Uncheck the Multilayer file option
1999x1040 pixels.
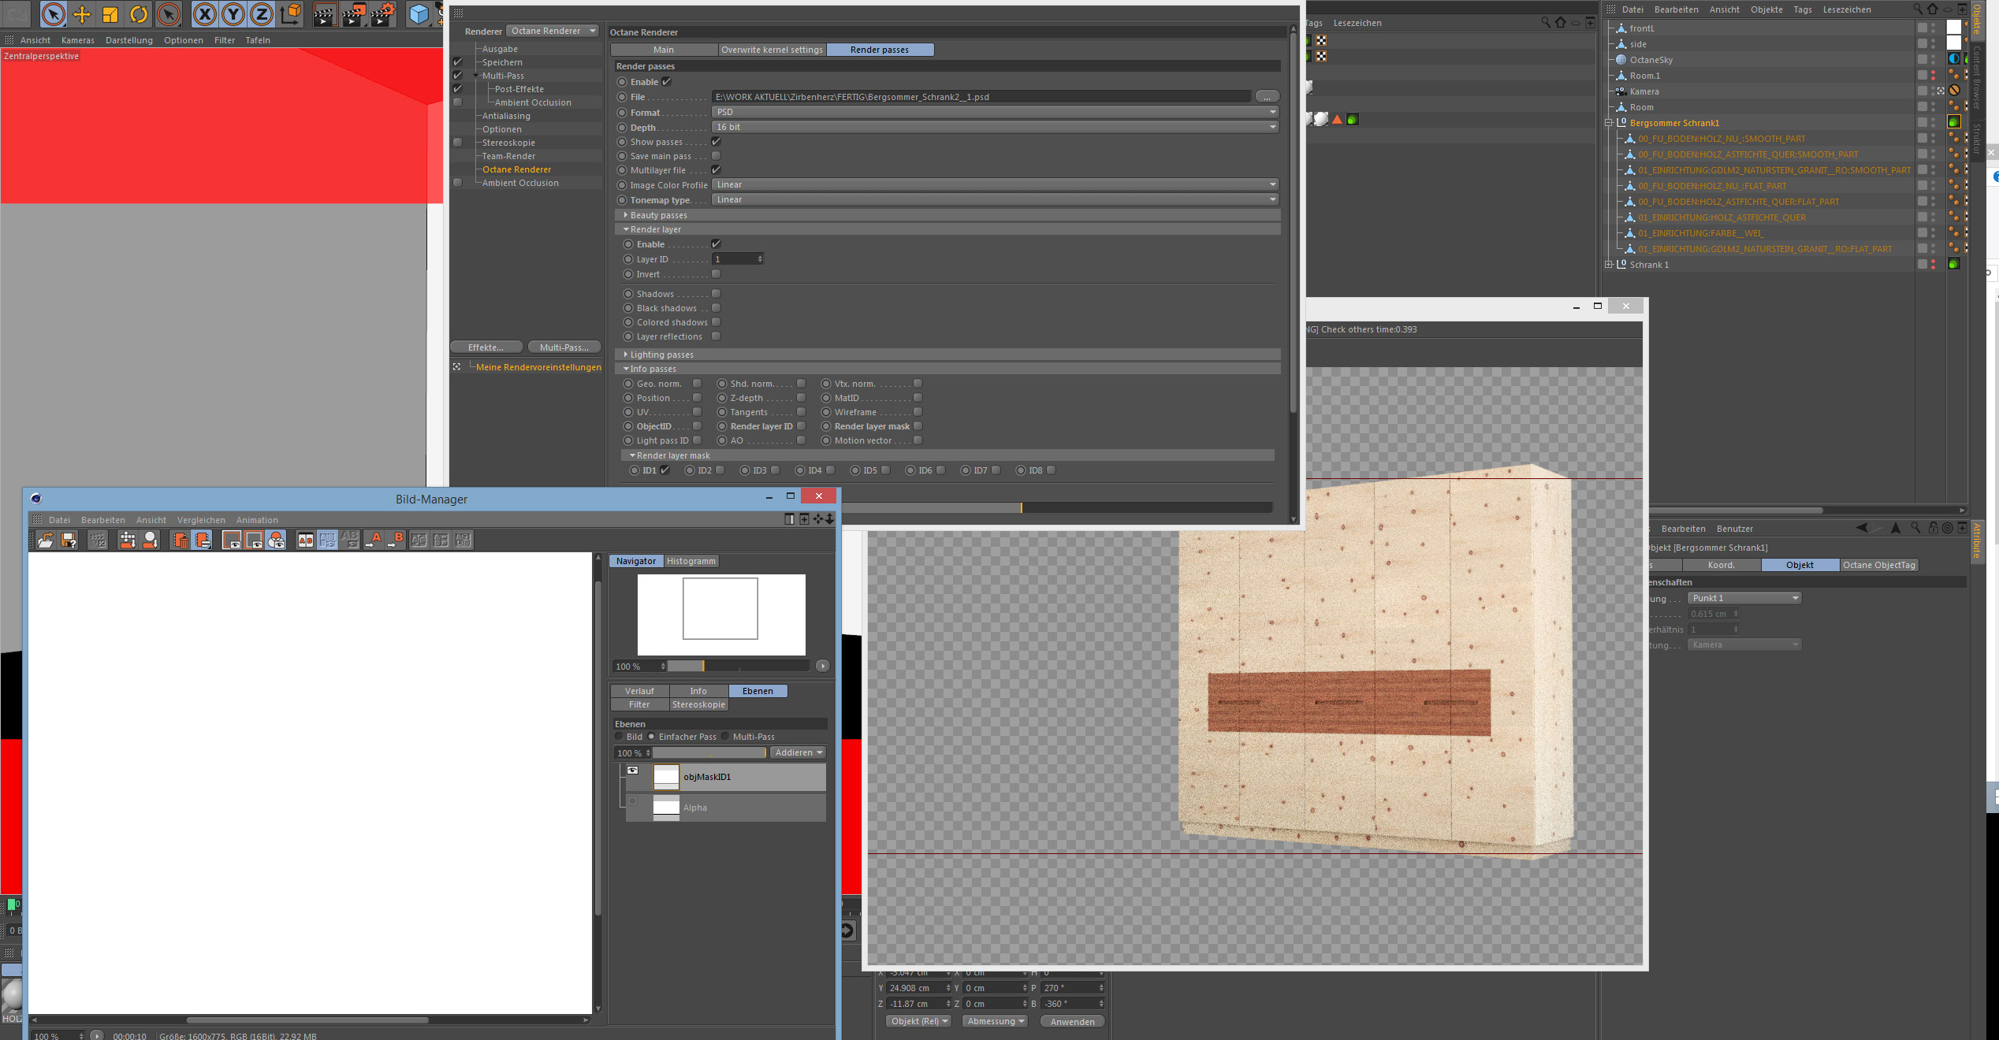(x=716, y=170)
